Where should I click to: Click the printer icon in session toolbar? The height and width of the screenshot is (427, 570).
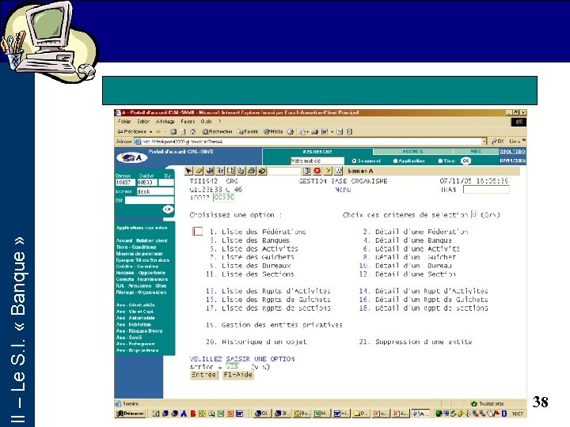(x=252, y=171)
